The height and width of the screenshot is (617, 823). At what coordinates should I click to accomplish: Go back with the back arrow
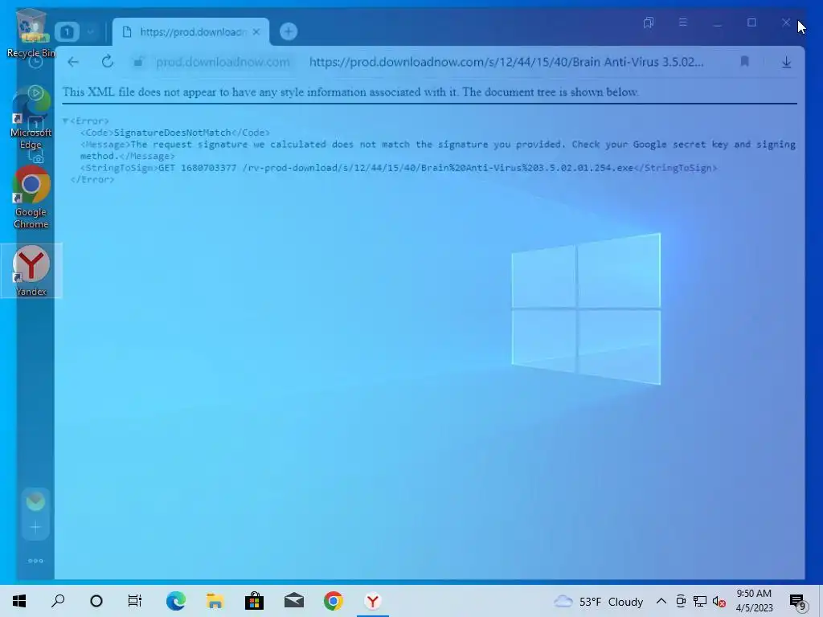point(73,62)
